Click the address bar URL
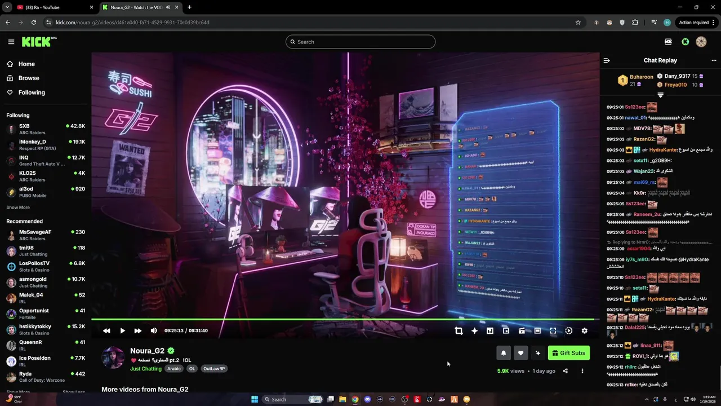Viewport: 721px width, 406px height. (132, 23)
